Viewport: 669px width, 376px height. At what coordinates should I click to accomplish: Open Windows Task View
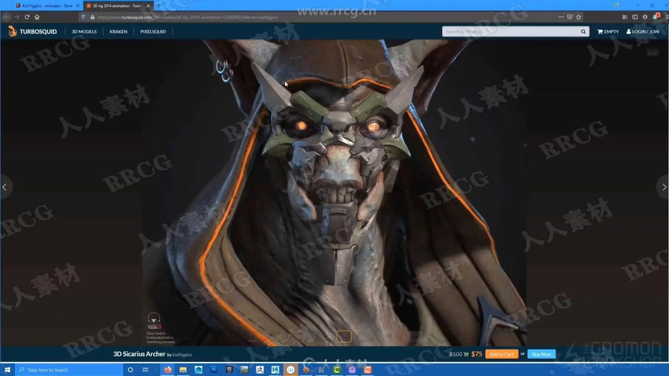pos(145,370)
